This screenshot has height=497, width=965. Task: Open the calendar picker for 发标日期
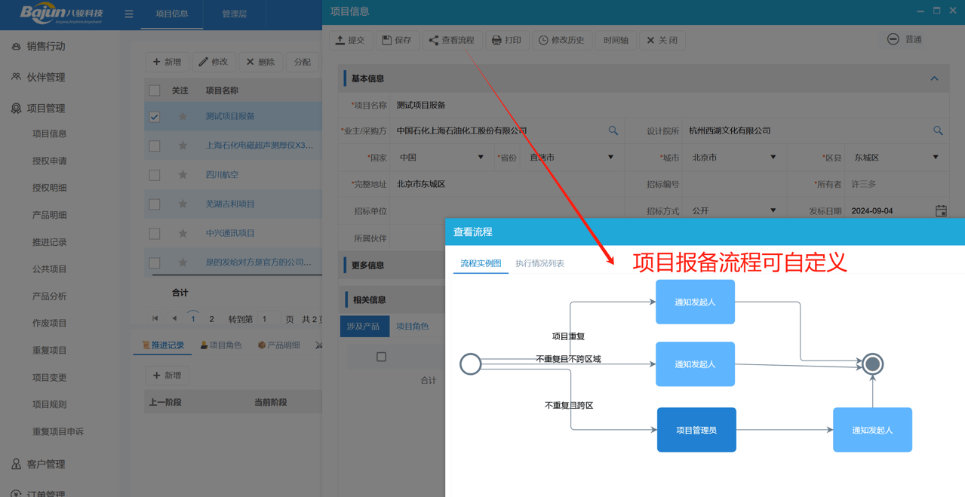(x=941, y=211)
